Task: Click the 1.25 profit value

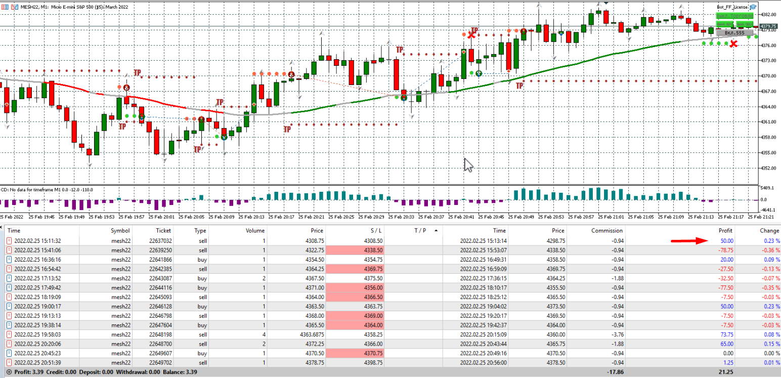Action: [x=727, y=363]
